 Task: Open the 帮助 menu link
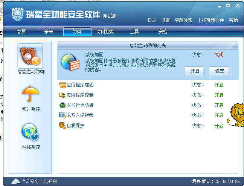coord(233,20)
